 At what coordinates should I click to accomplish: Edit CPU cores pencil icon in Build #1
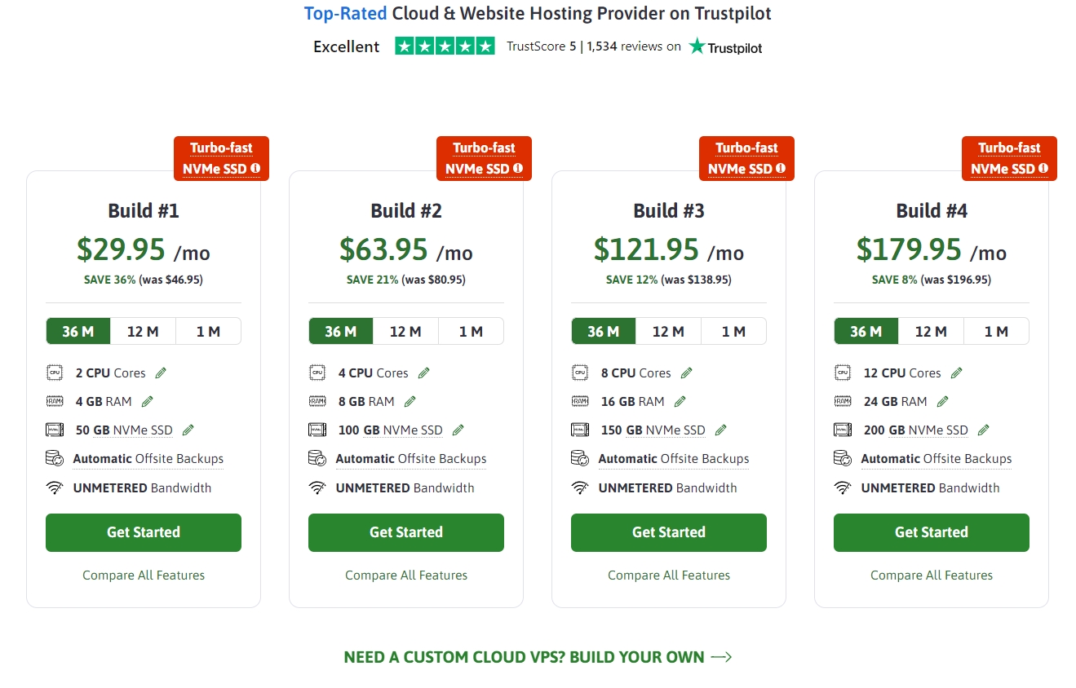pos(161,373)
